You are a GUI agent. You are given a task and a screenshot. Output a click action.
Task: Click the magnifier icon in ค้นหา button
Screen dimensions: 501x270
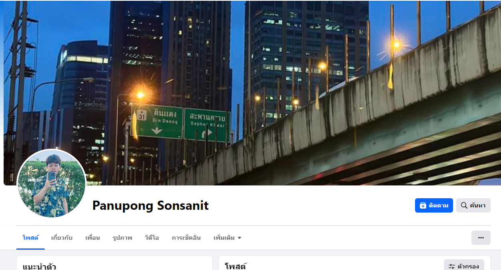coord(464,205)
